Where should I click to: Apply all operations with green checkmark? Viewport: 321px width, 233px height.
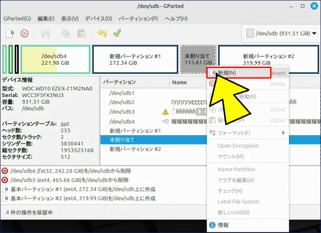point(117,33)
